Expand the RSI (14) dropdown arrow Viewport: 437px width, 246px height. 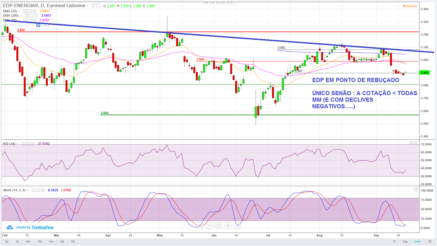(x=17, y=144)
